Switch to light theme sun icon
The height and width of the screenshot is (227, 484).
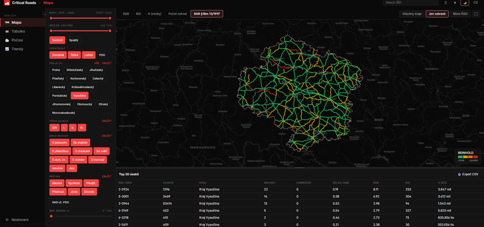click(x=455, y=3)
